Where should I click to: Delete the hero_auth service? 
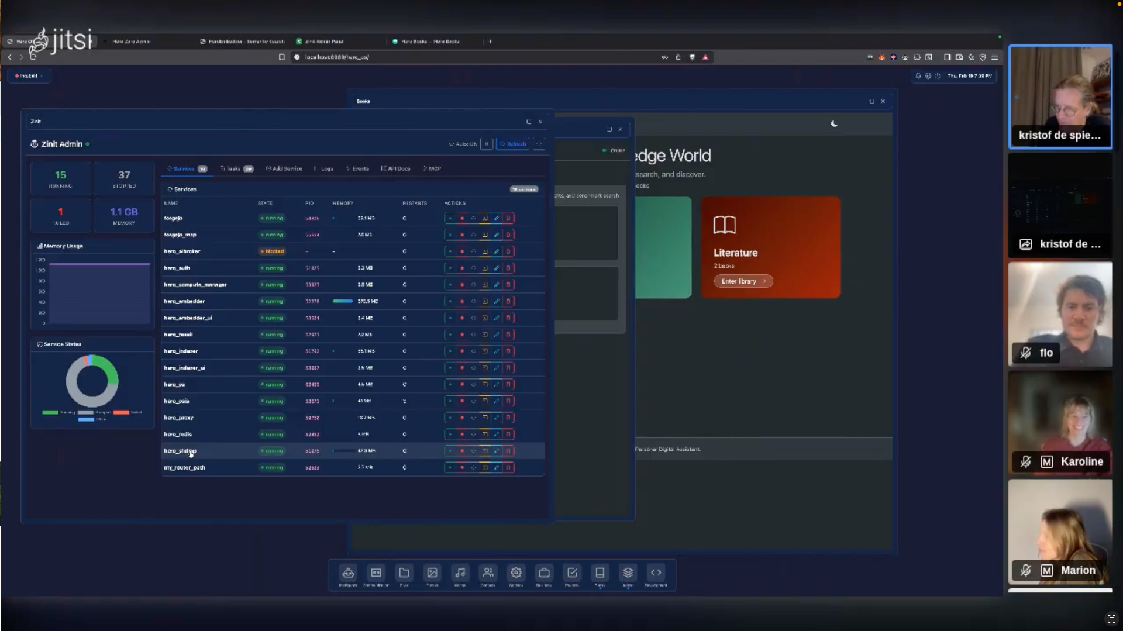pos(508,268)
